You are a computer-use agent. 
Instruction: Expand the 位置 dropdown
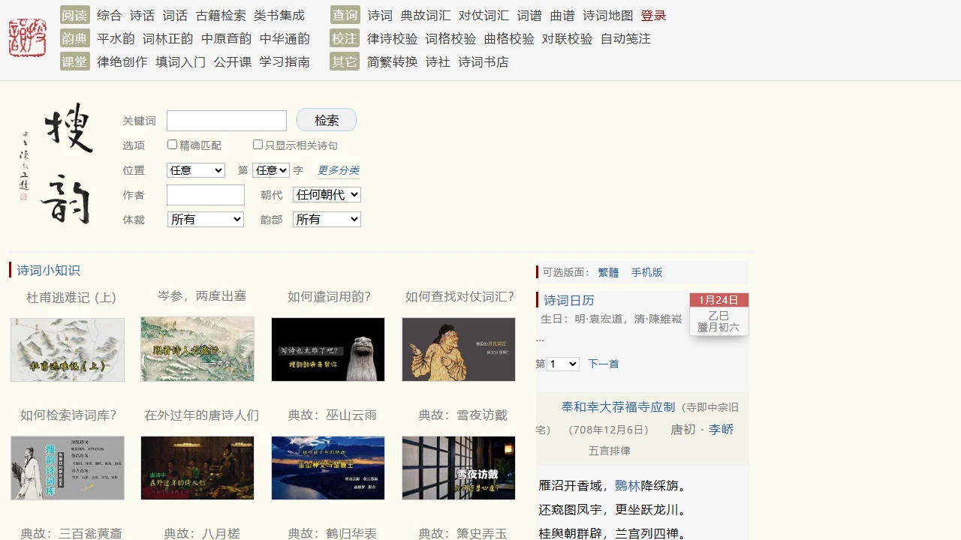(196, 170)
